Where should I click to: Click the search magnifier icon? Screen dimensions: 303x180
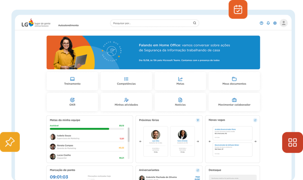point(194,23)
